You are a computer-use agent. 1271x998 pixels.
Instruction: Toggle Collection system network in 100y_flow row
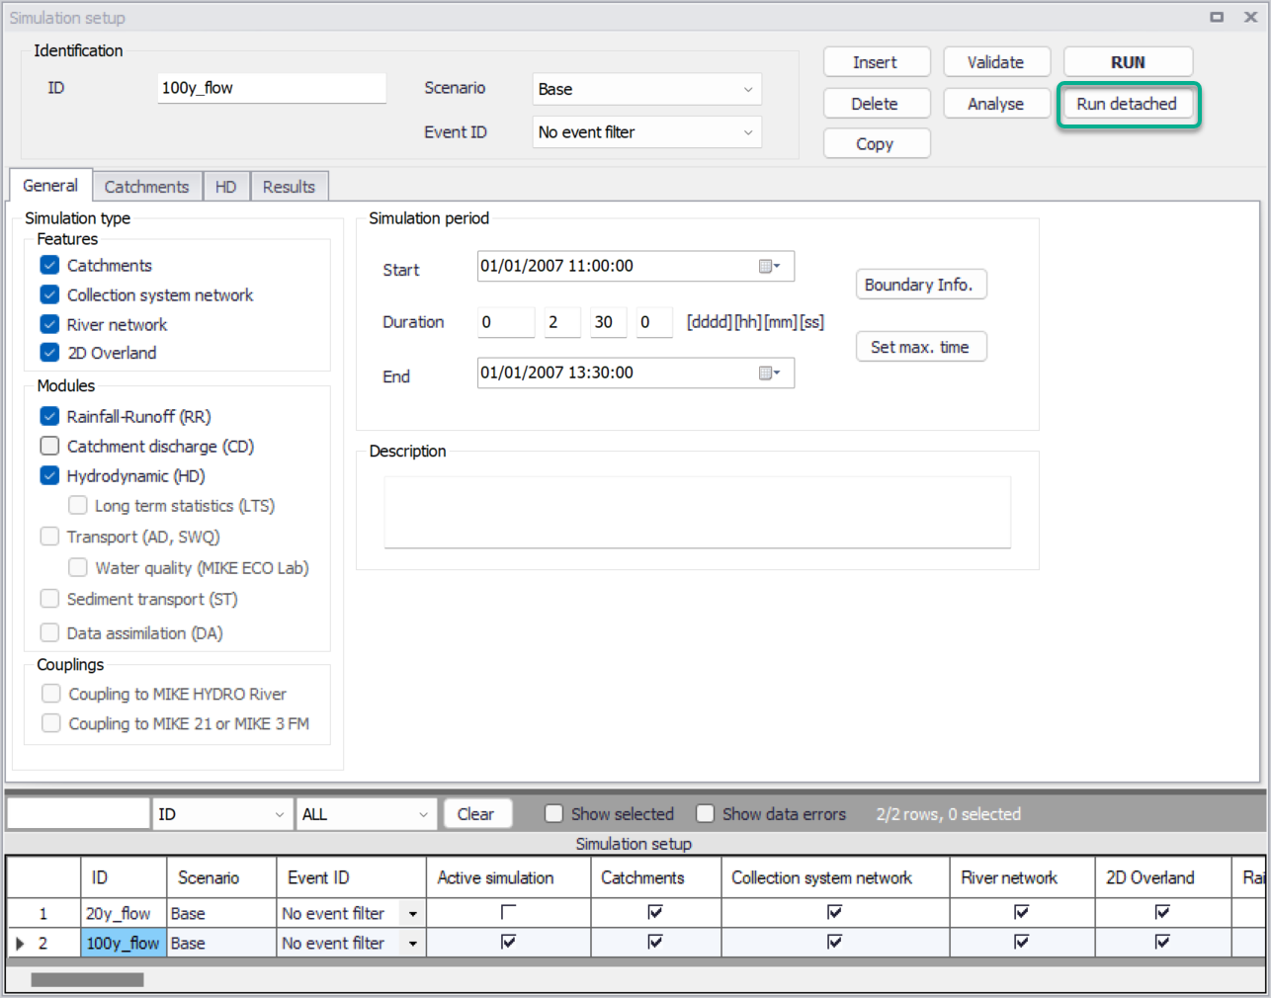(x=835, y=942)
